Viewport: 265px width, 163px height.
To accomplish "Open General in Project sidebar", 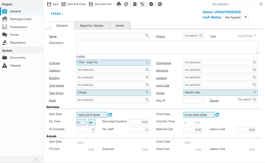I will [22, 11].
